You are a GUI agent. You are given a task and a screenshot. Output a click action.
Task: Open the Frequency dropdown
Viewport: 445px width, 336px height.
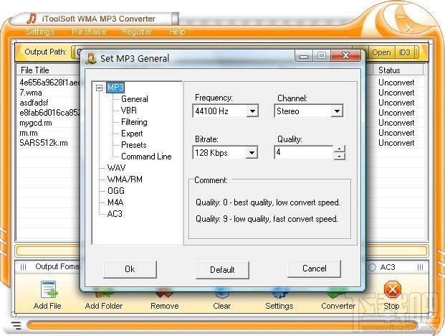click(x=252, y=111)
